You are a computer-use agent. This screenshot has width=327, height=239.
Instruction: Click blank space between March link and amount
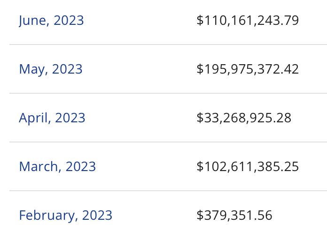146,166
